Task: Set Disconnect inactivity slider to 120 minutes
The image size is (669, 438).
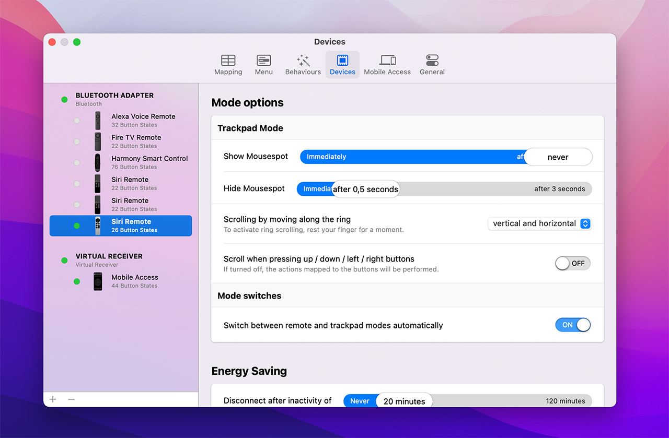Action: pos(566,401)
